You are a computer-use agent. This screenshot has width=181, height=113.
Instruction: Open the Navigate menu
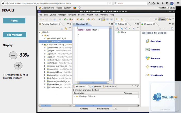tap(72, 15)
